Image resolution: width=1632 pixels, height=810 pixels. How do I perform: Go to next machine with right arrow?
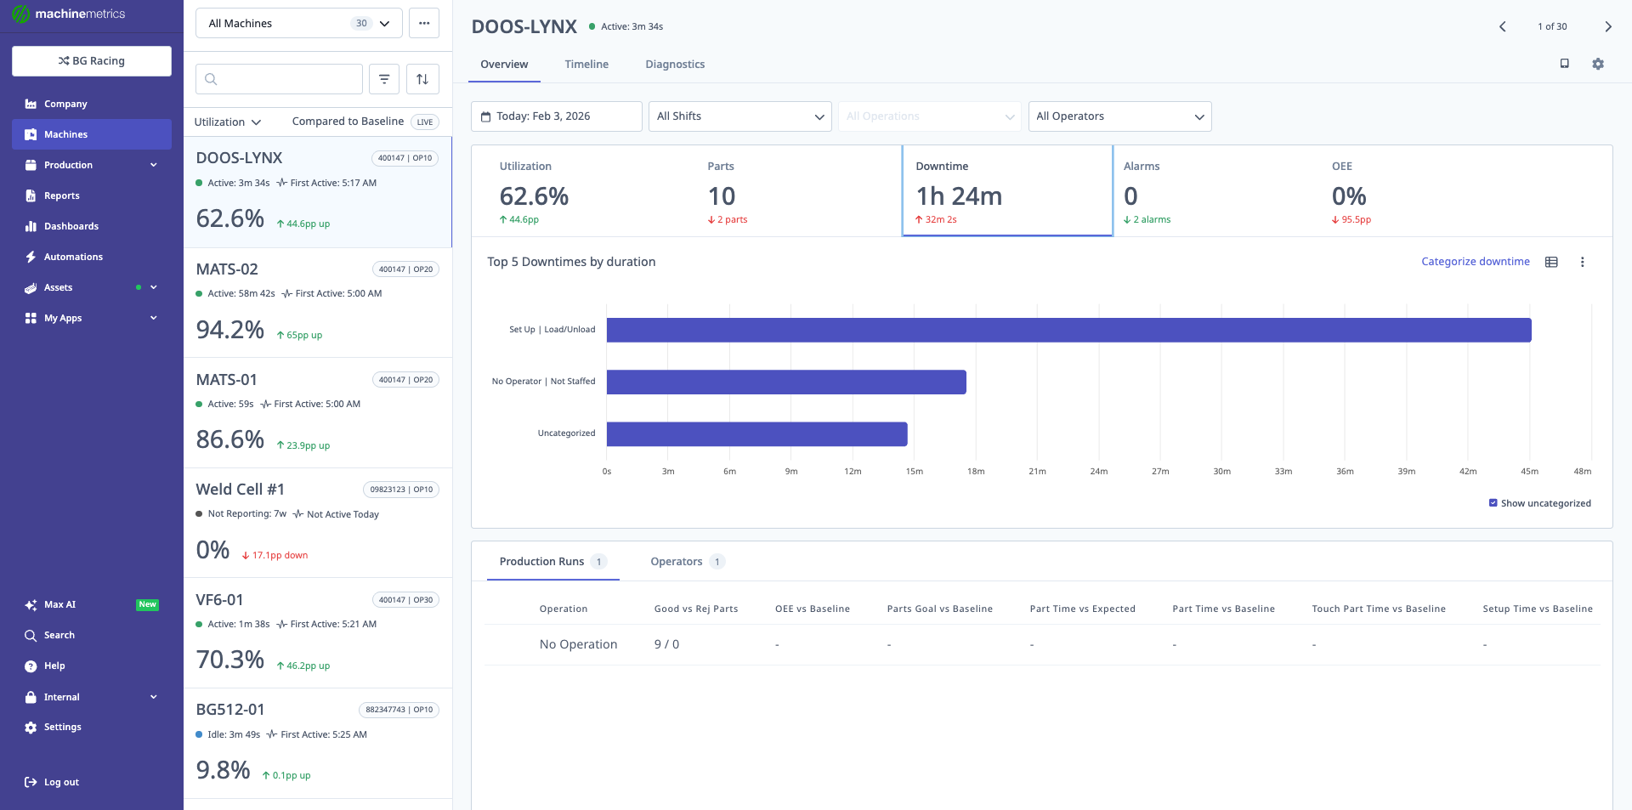coord(1607,26)
